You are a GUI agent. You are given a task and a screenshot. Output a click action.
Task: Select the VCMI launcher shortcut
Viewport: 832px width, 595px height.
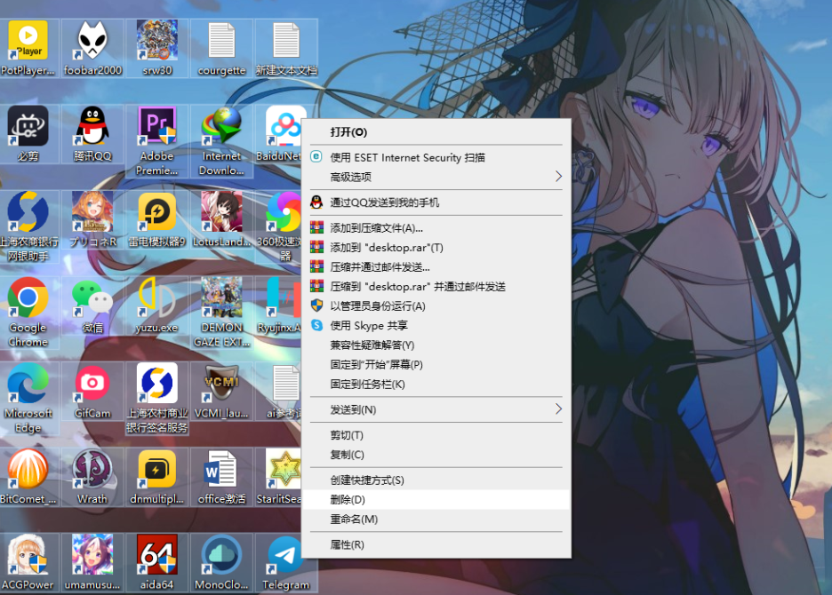click(x=222, y=392)
